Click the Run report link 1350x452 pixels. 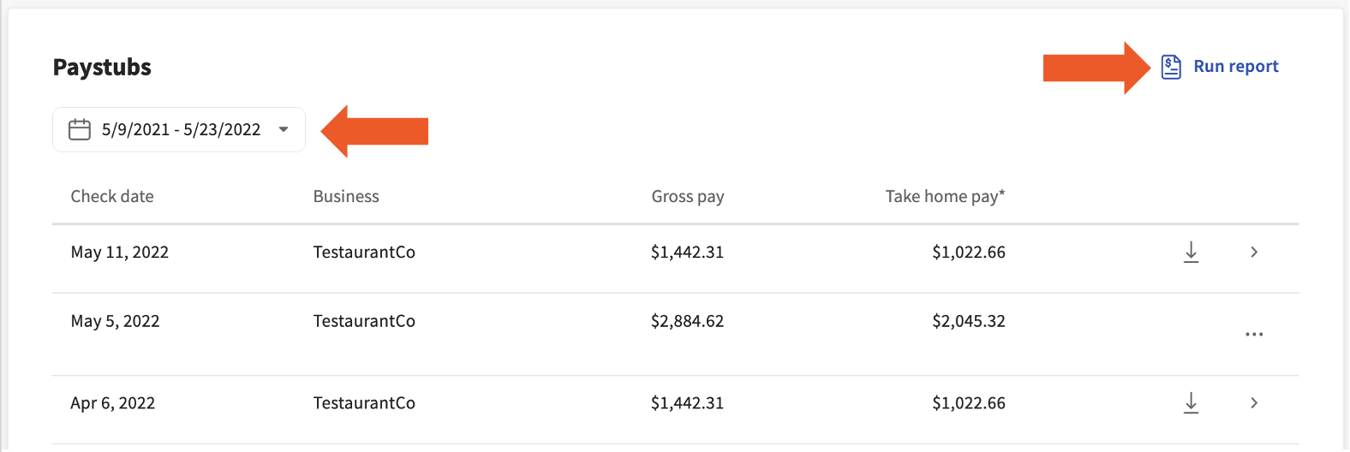pyautogui.click(x=1235, y=67)
